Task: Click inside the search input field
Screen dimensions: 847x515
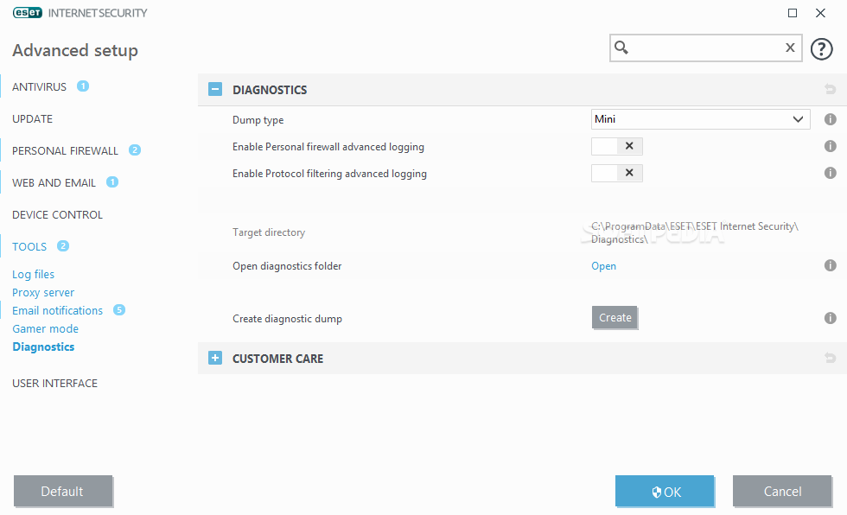Action: (705, 48)
